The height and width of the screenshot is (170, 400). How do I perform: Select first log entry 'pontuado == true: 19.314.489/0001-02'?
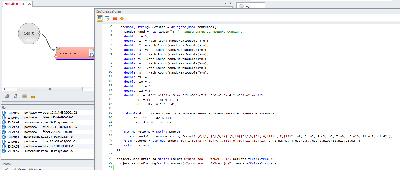tap(47, 113)
